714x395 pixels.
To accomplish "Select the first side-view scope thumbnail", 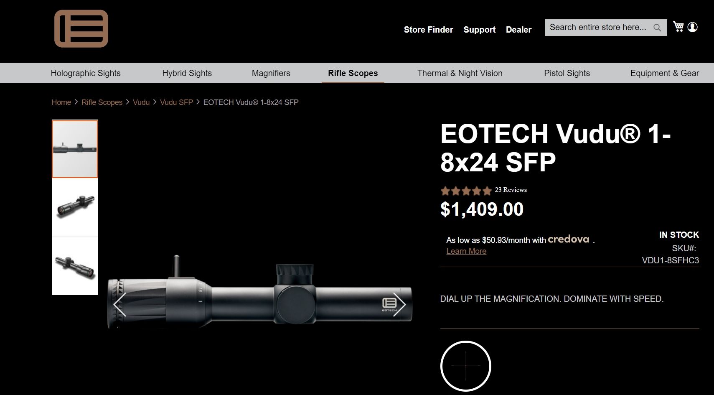I will click(75, 149).
